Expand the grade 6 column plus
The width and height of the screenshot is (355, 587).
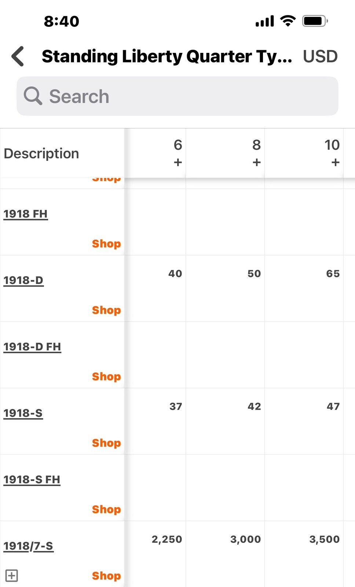point(178,162)
